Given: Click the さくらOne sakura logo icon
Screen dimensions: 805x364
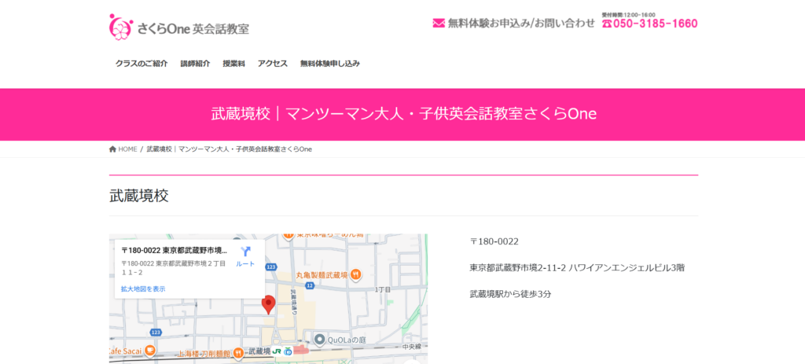Looking at the screenshot, I should (120, 27).
